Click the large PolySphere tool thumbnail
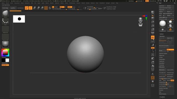The image size is (177, 99). coord(163,24)
